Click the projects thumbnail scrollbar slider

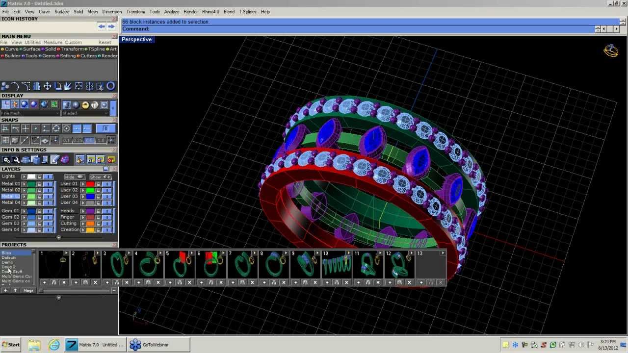click(x=41, y=291)
